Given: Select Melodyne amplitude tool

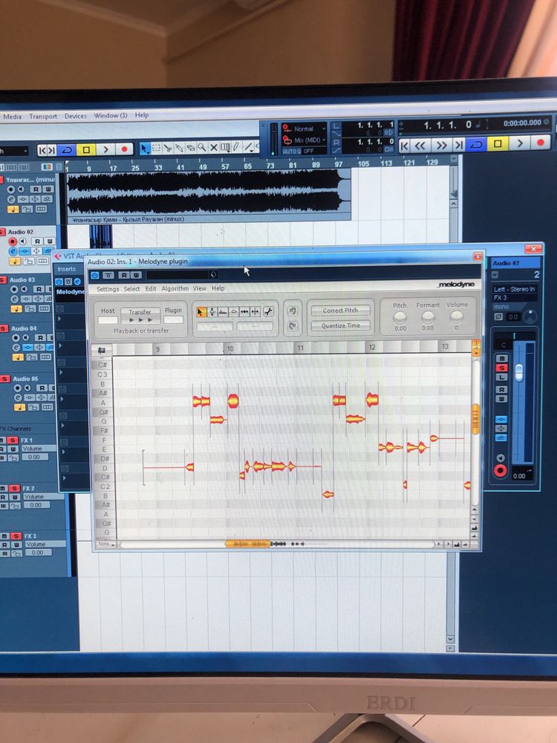Looking at the screenshot, I should pos(233,312).
